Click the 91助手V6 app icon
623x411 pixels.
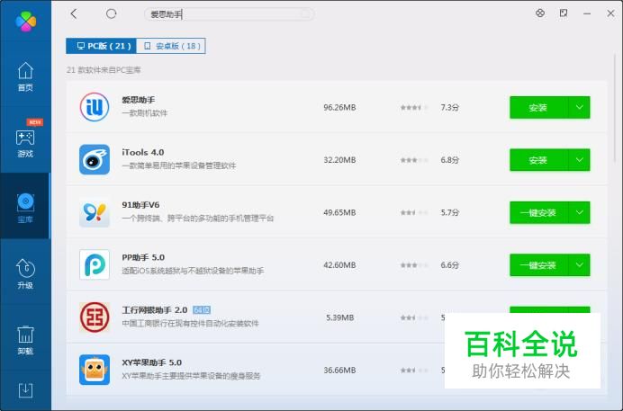pos(95,212)
